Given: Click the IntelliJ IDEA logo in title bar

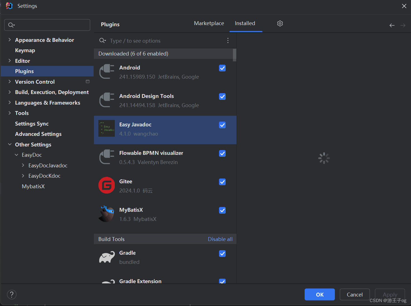Looking at the screenshot, I should [9, 6].
